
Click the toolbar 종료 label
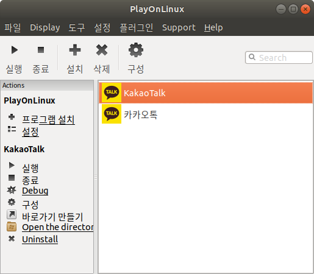(x=41, y=69)
